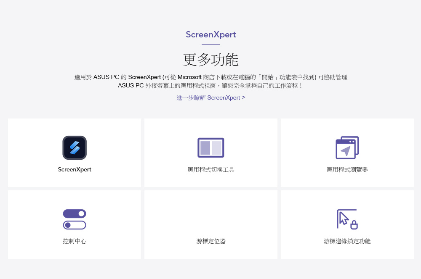The height and width of the screenshot is (279, 421).
Task: Click the 應用程式切換工具 split-window icon
Action: click(211, 147)
